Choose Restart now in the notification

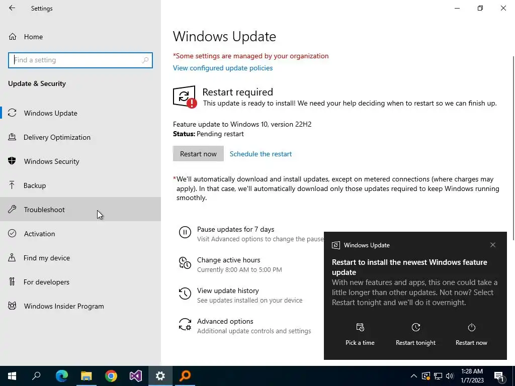(x=471, y=334)
